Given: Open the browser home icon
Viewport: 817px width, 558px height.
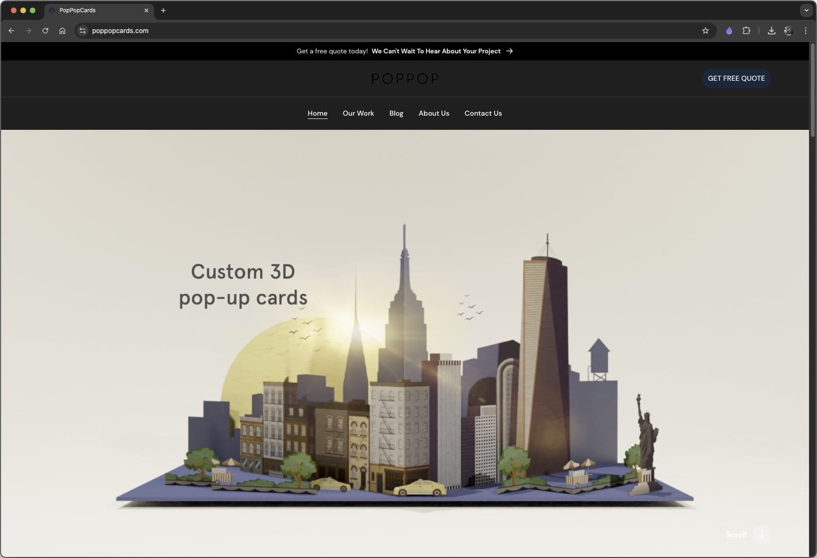Looking at the screenshot, I should point(62,31).
